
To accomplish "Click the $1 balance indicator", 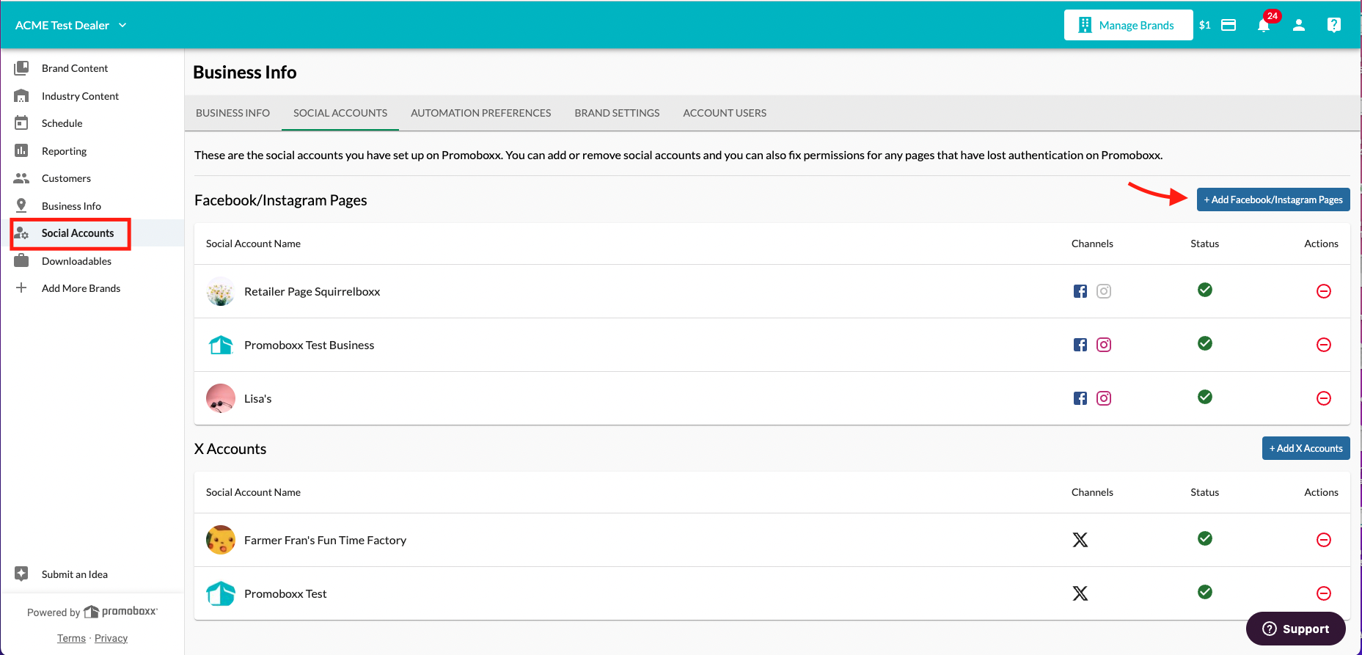I will pyautogui.click(x=1205, y=25).
